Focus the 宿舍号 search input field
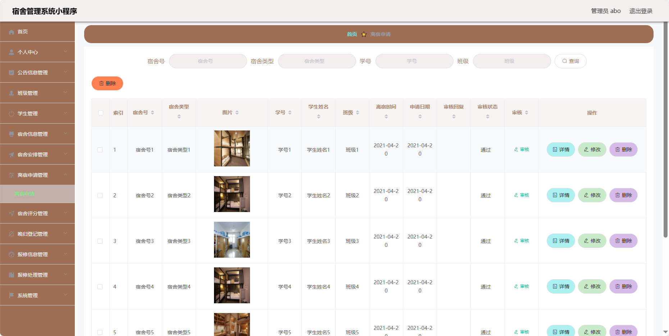Screen dimensions: 669x336 click(208, 61)
